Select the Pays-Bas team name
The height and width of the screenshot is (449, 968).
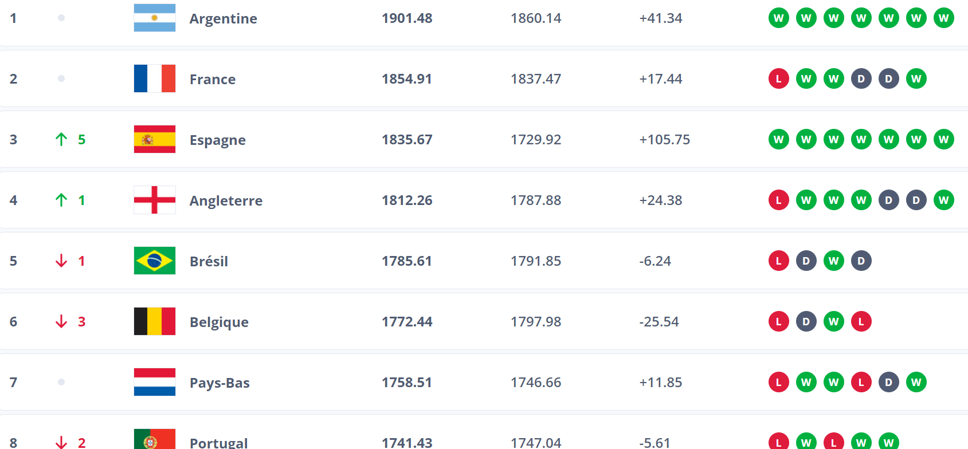coord(220,383)
